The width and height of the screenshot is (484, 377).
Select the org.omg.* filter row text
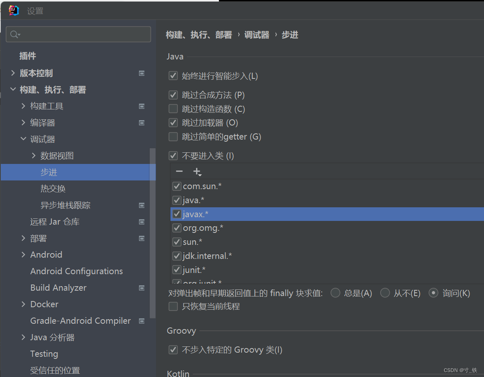point(203,228)
